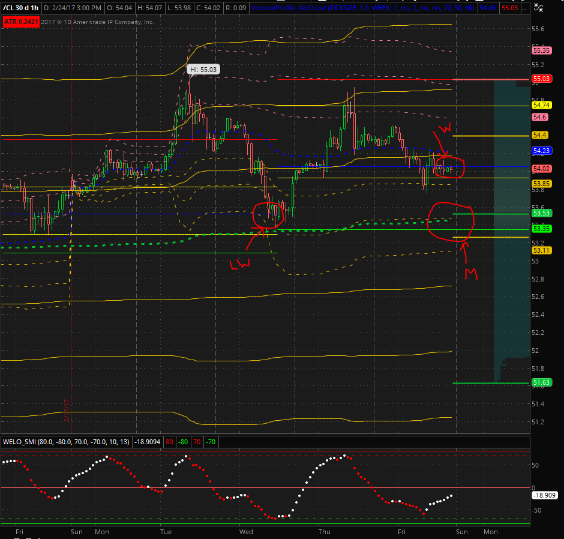Open the WELO_SMI study label in lower panel
Screen dimensions: 564x539
(66, 442)
